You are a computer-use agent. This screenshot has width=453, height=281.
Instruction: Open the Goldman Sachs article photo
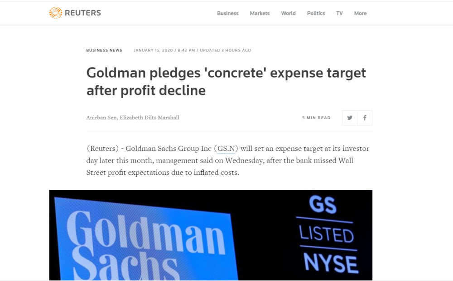211,235
